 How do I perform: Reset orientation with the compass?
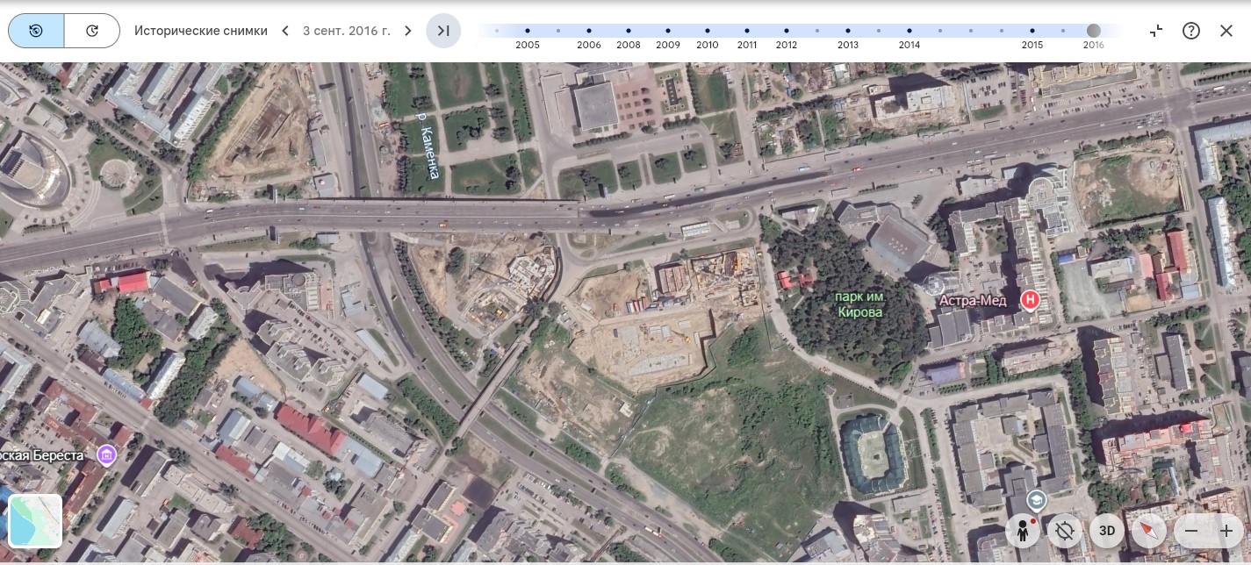[1148, 531]
